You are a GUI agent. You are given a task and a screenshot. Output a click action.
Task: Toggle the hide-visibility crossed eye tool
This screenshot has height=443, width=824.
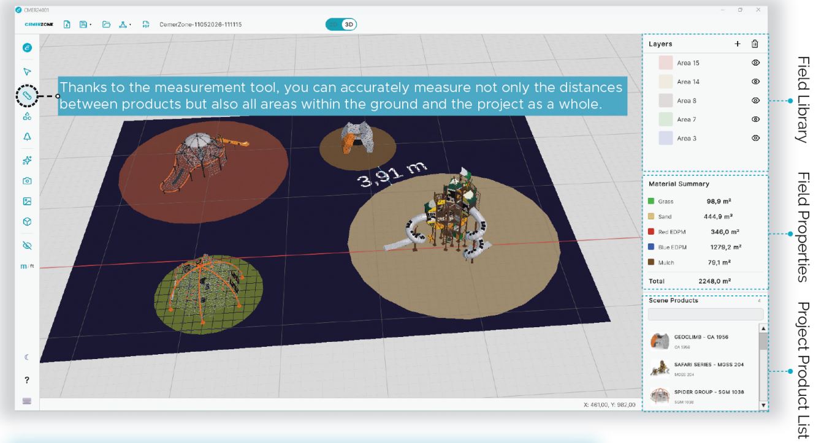coord(27,246)
